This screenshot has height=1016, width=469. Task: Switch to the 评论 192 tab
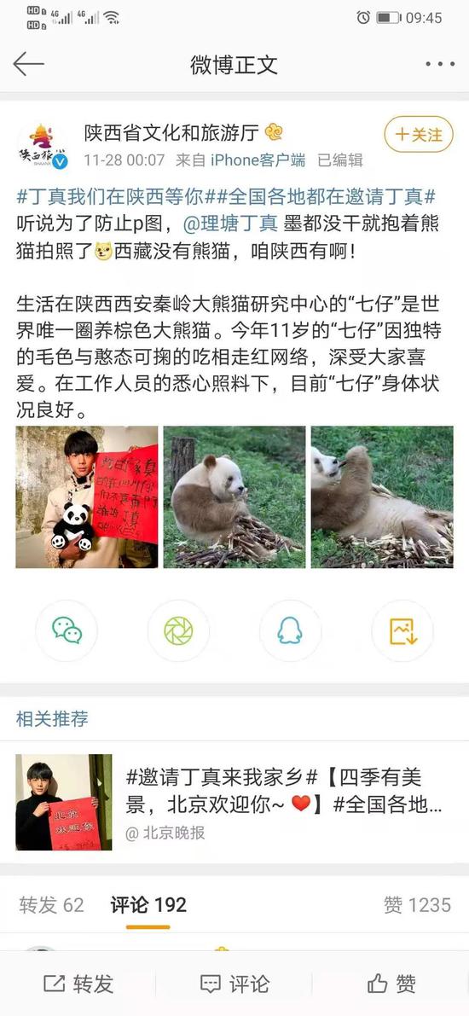148,904
